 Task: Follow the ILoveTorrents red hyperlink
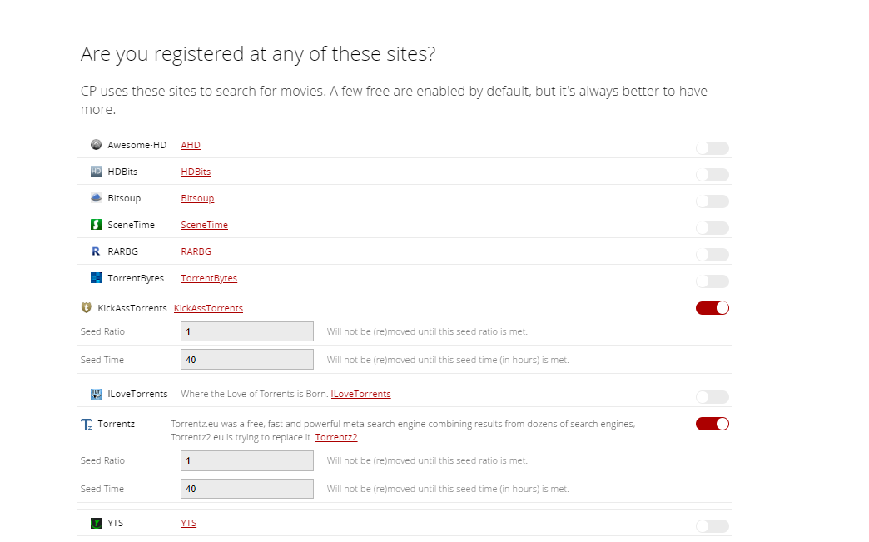coord(360,394)
